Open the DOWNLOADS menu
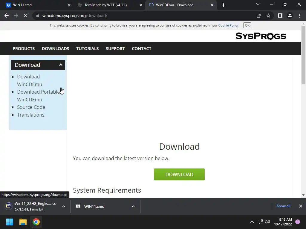Screen dimensions: 306x229 (x=55, y=49)
